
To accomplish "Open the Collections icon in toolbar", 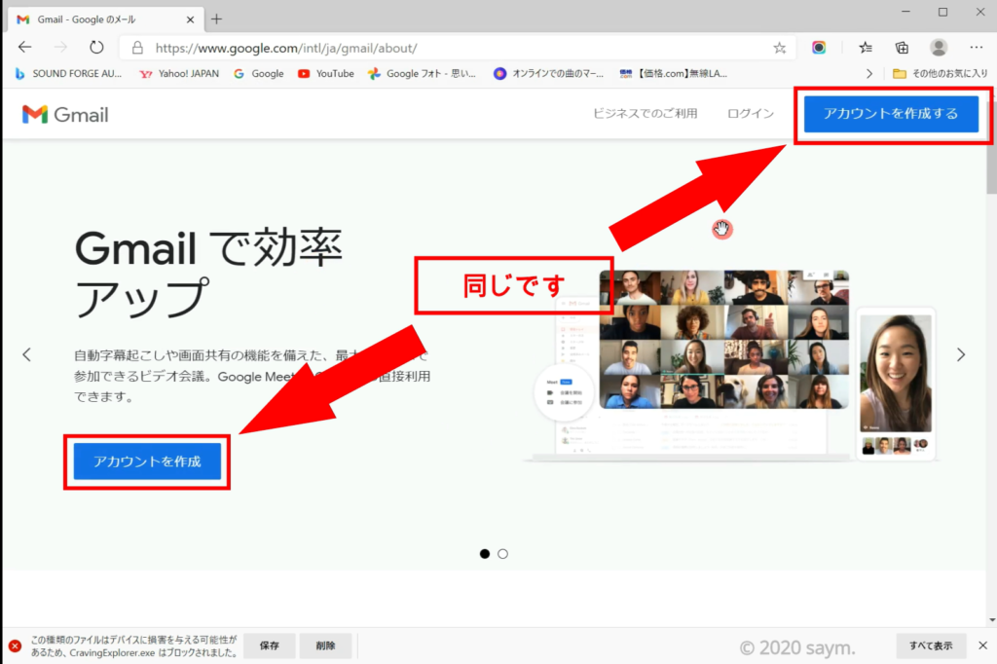I will (x=903, y=47).
